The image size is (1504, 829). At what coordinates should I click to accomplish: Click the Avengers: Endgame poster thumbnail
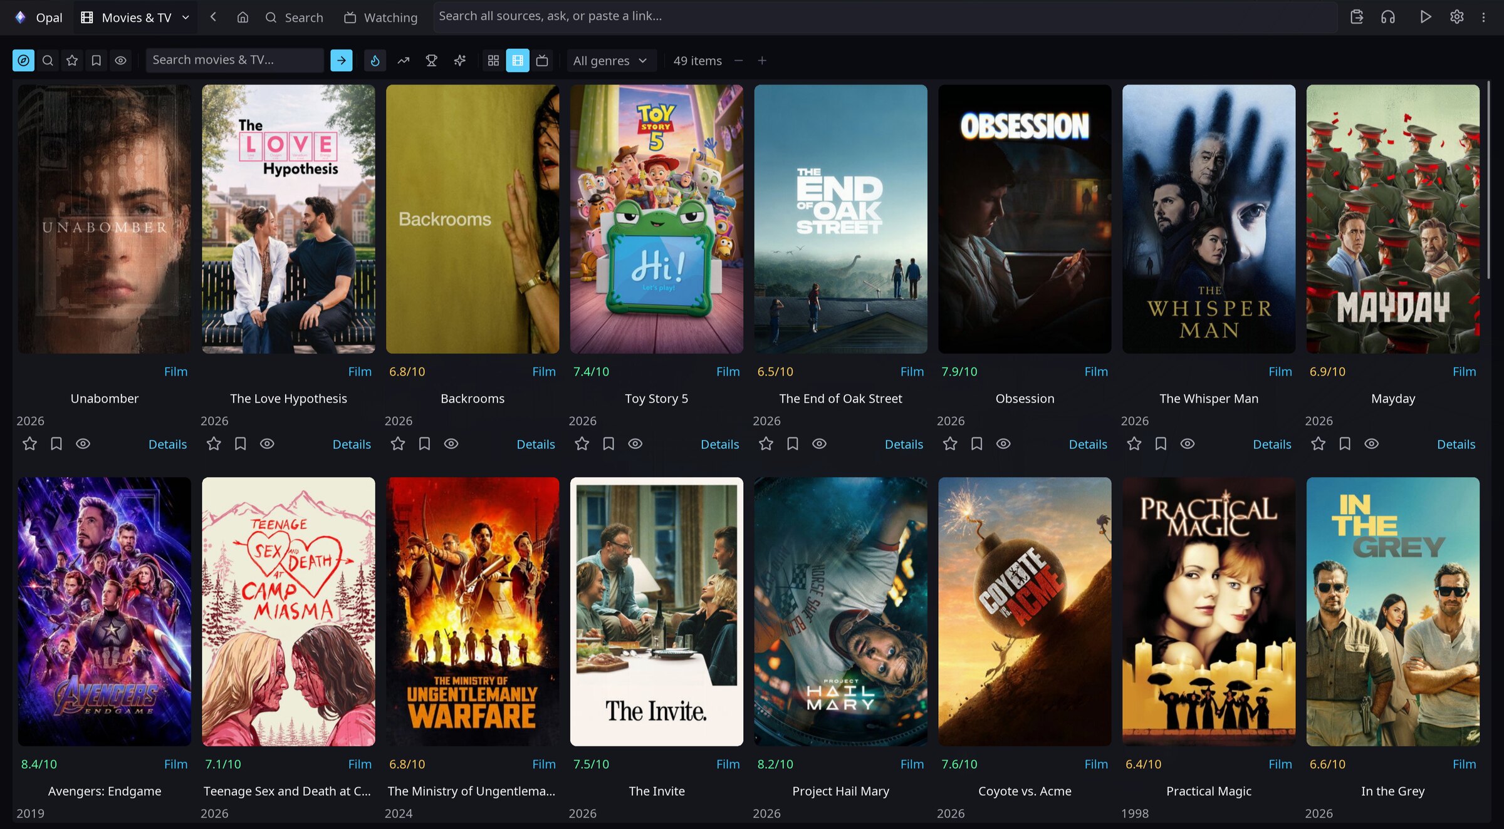pyautogui.click(x=105, y=612)
